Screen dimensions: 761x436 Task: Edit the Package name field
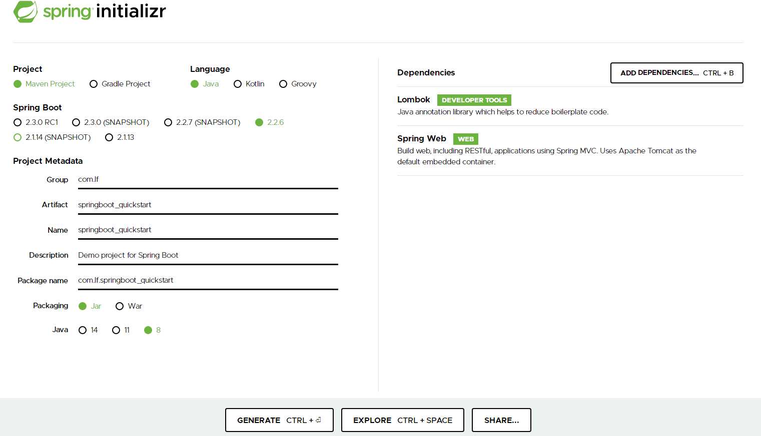[208, 281]
